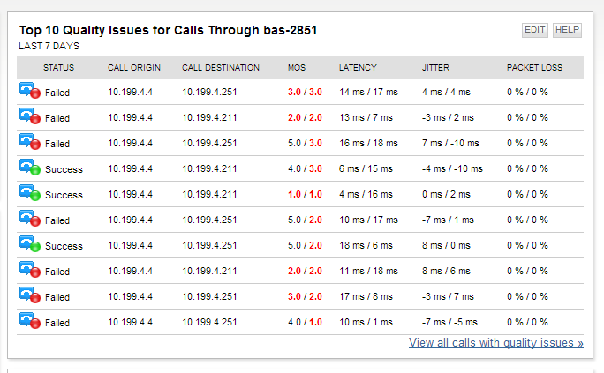604x373 pixels.
Task: View all calls with quality issues
Action: [x=496, y=343]
